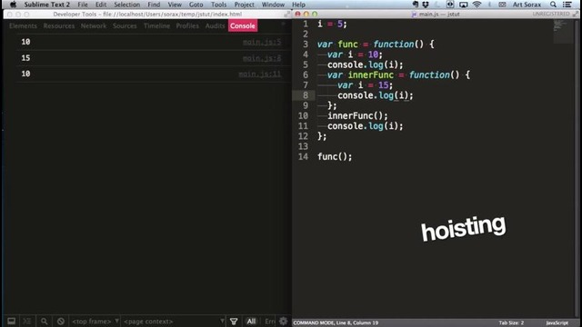
Task: Click the Tab Size: 2 status item
Action: pyautogui.click(x=511, y=323)
